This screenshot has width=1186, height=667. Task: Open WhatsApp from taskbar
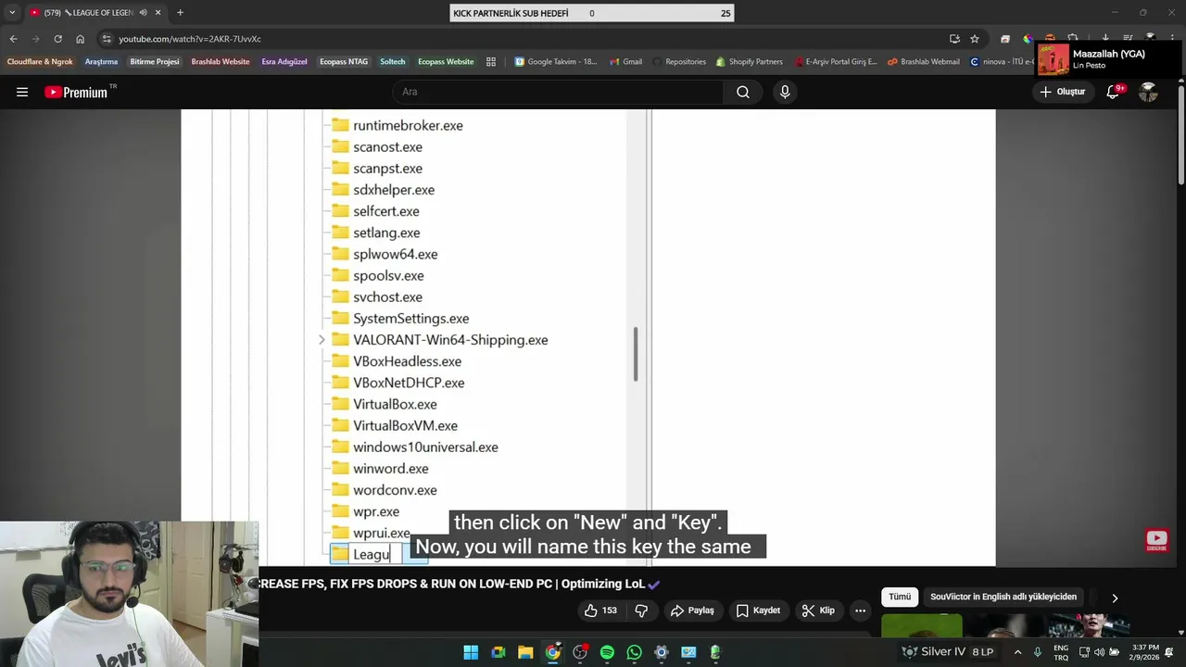point(634,652)
